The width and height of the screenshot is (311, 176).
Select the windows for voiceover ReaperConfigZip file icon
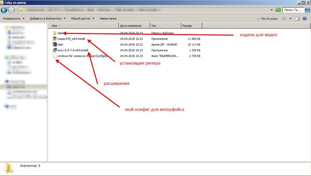point(54,56)
